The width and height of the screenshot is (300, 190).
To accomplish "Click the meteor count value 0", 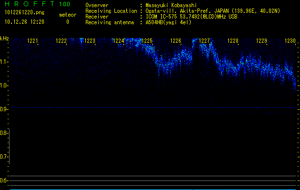I will 68,22.
